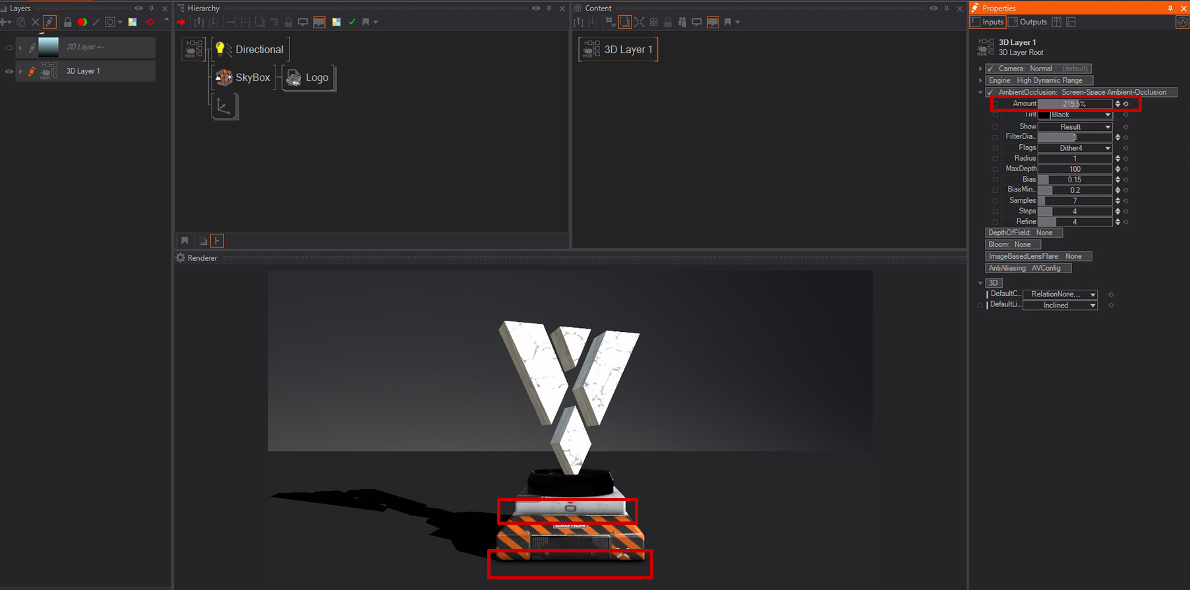This screenshot has width=1190, height=590.
Task: Toggle visibility of the 2D Layer
Action: pos(9,47)
